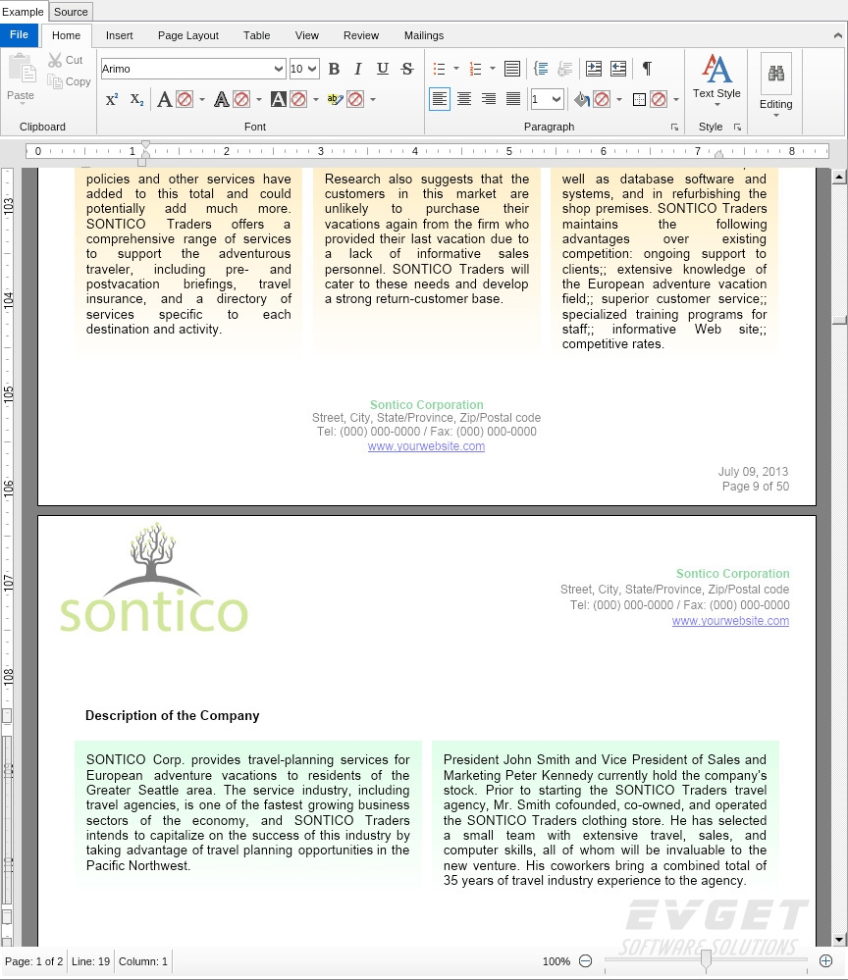Expand the paragraph fill color arrow
This screenshot has height=980, width=848.
(x=619, y=99)
